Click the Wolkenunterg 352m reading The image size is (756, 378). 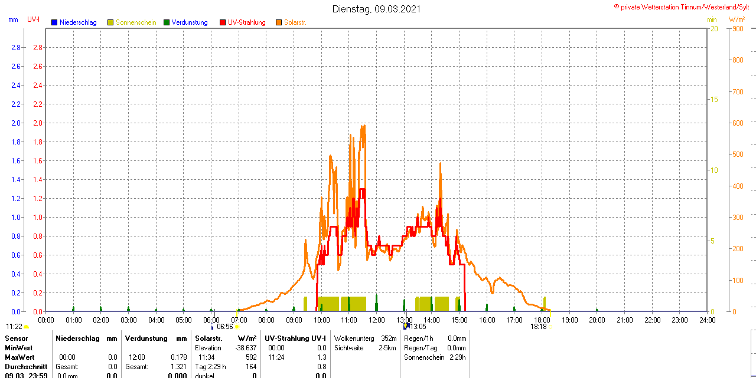point(365,338)
